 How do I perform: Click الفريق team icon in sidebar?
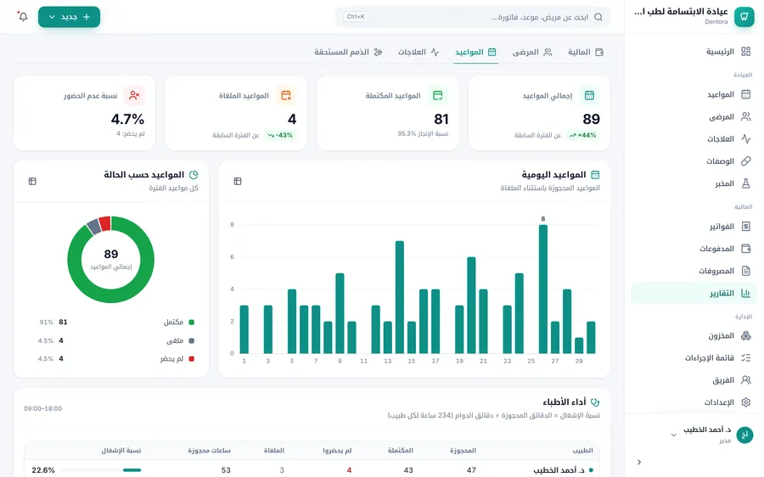pos(745,379)
